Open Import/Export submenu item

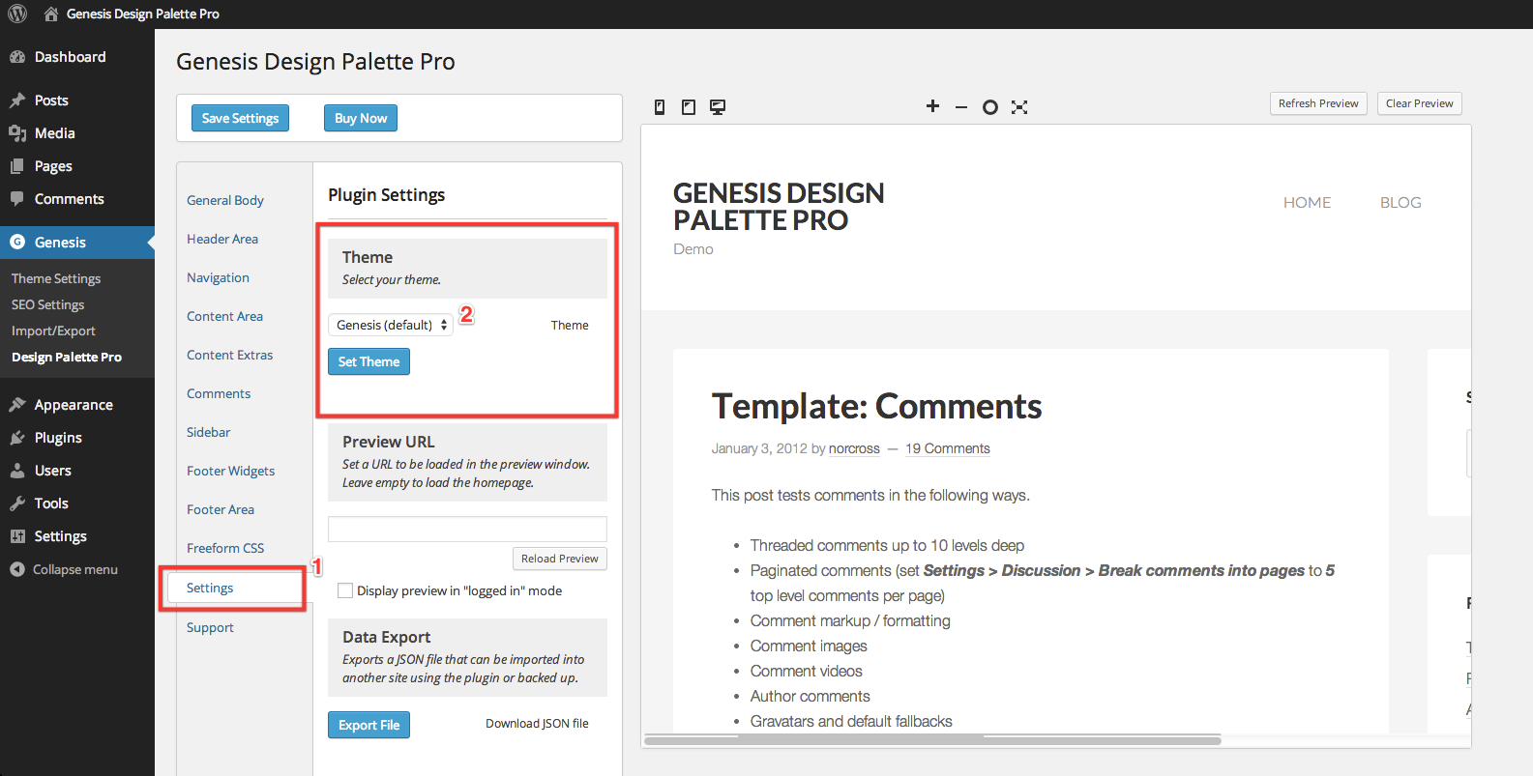pyautogui.click(x=53, y=331)
